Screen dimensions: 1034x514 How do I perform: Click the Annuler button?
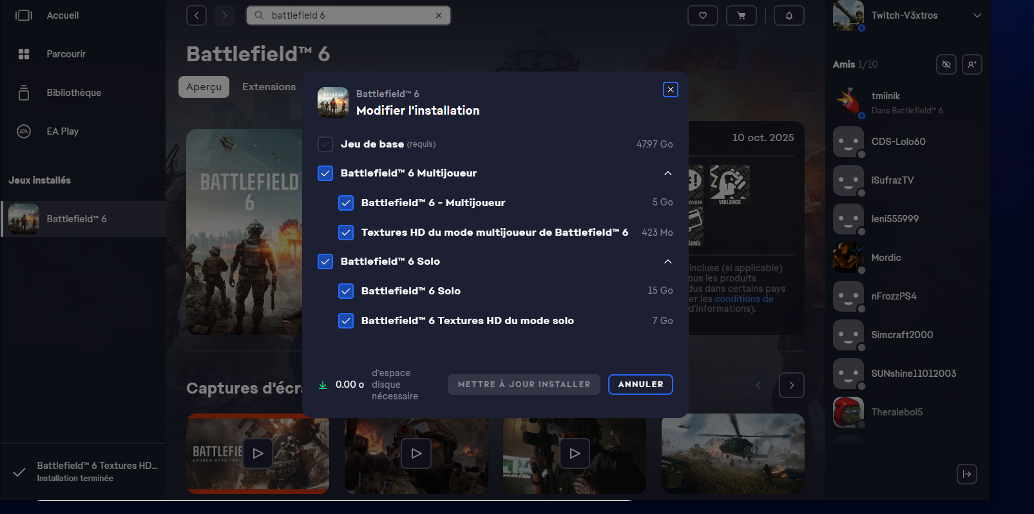pos(640,385)
